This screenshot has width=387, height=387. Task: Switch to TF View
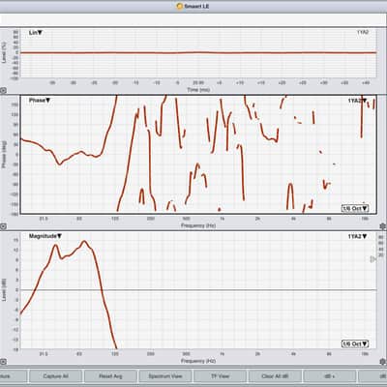point(220,376)
